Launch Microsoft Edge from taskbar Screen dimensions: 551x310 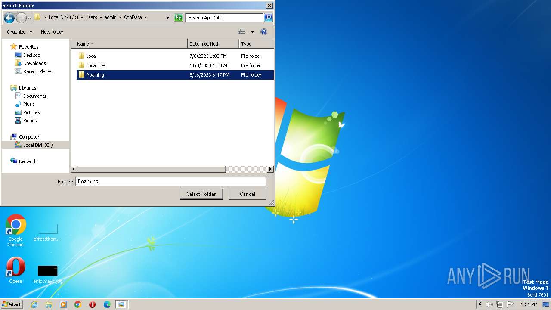click(107, 304)
